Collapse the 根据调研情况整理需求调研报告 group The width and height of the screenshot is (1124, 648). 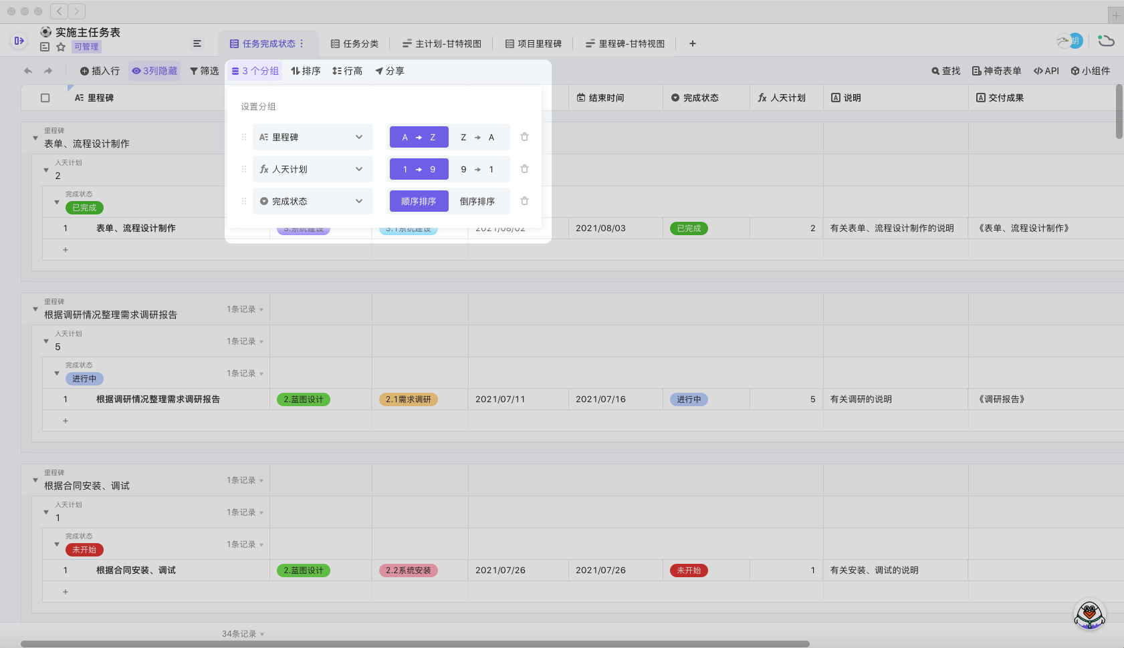click(x=35, y=309)
